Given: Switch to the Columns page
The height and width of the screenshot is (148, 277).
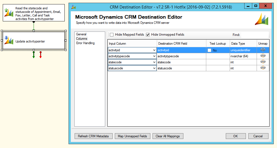Looking at the screenshot, I should coord(82,39).
